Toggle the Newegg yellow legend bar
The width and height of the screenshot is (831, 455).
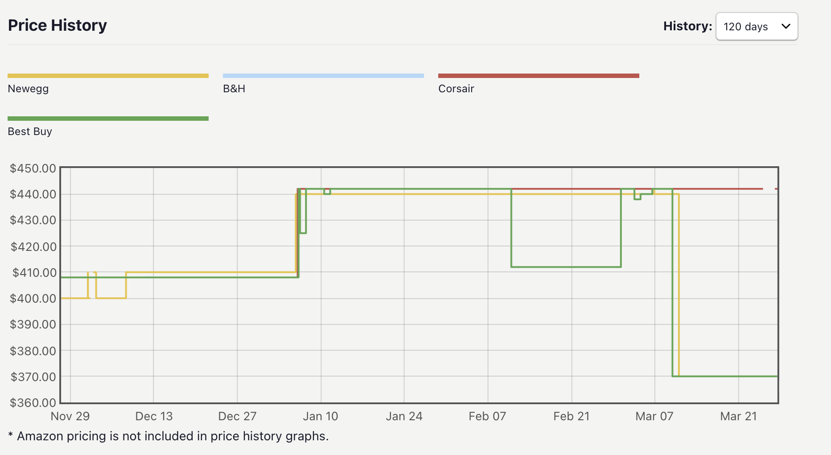108,76
